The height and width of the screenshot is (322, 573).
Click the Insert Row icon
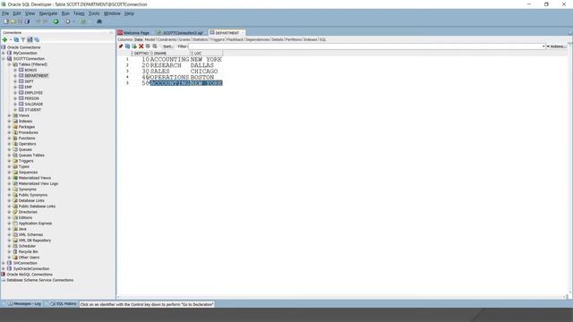(x=134, y=47)
